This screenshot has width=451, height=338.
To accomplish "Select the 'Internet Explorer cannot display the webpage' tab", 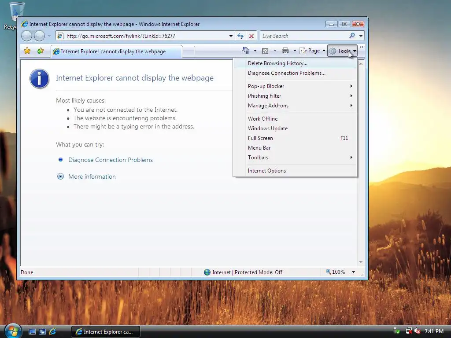I will pos(116,51).
